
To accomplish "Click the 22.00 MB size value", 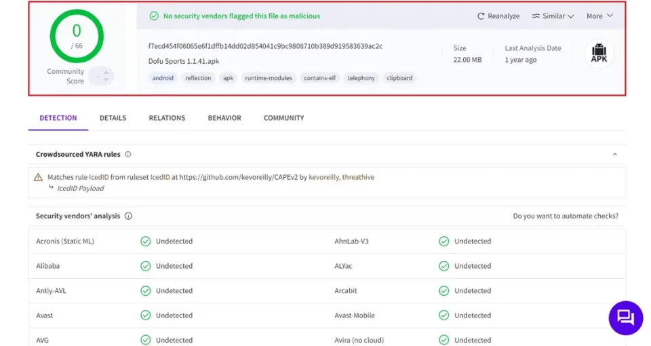I will (467, 60).
